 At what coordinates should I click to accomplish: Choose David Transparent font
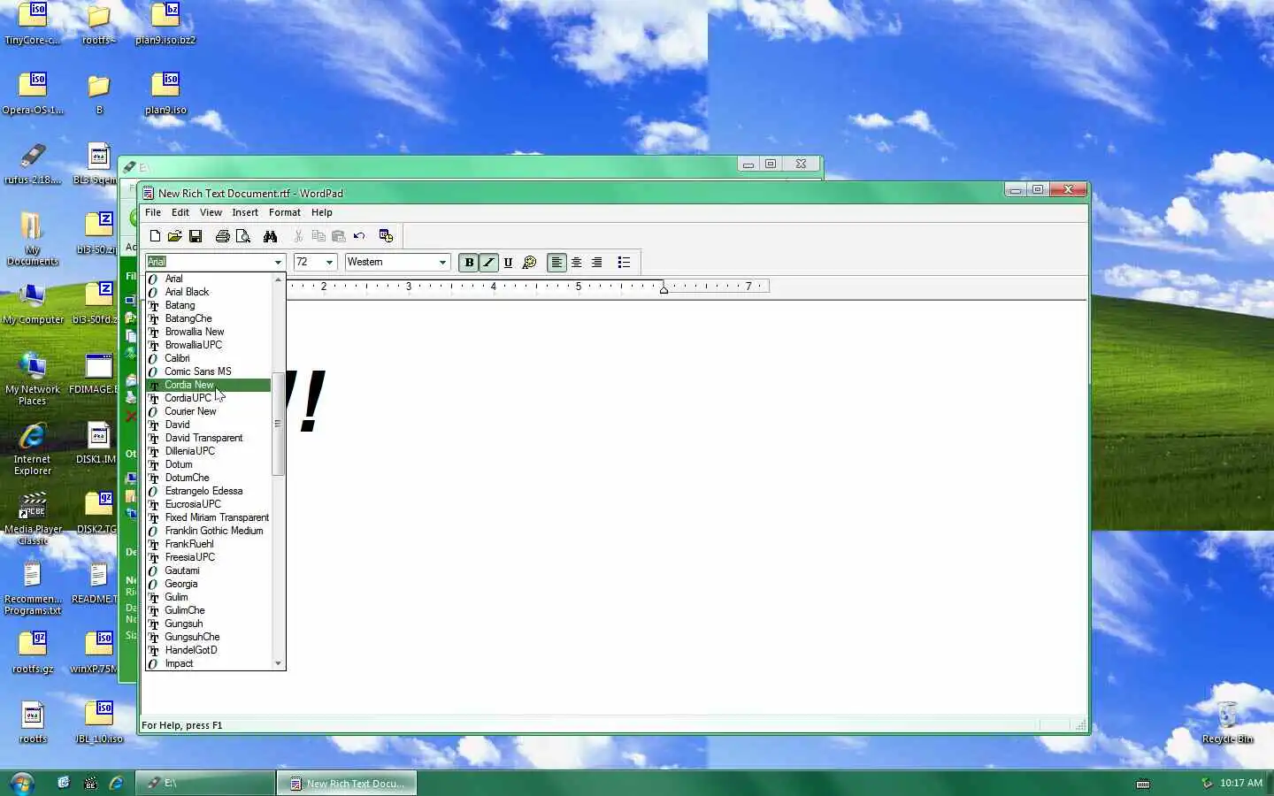pyautogui.click(x=208, y=438)
